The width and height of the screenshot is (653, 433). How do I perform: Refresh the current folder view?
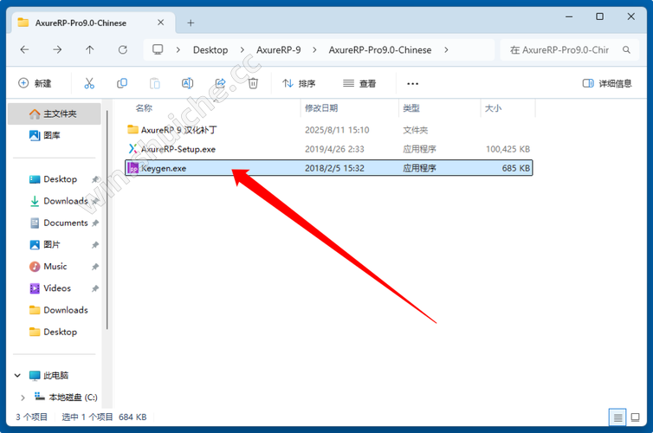click(x=122, y=49)
